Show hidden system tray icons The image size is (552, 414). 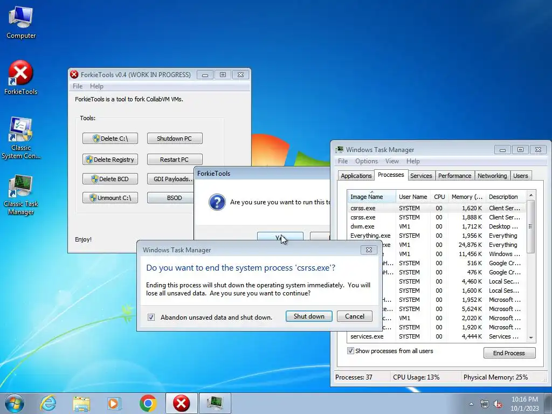pyautogui.click(x=471, y=404)
